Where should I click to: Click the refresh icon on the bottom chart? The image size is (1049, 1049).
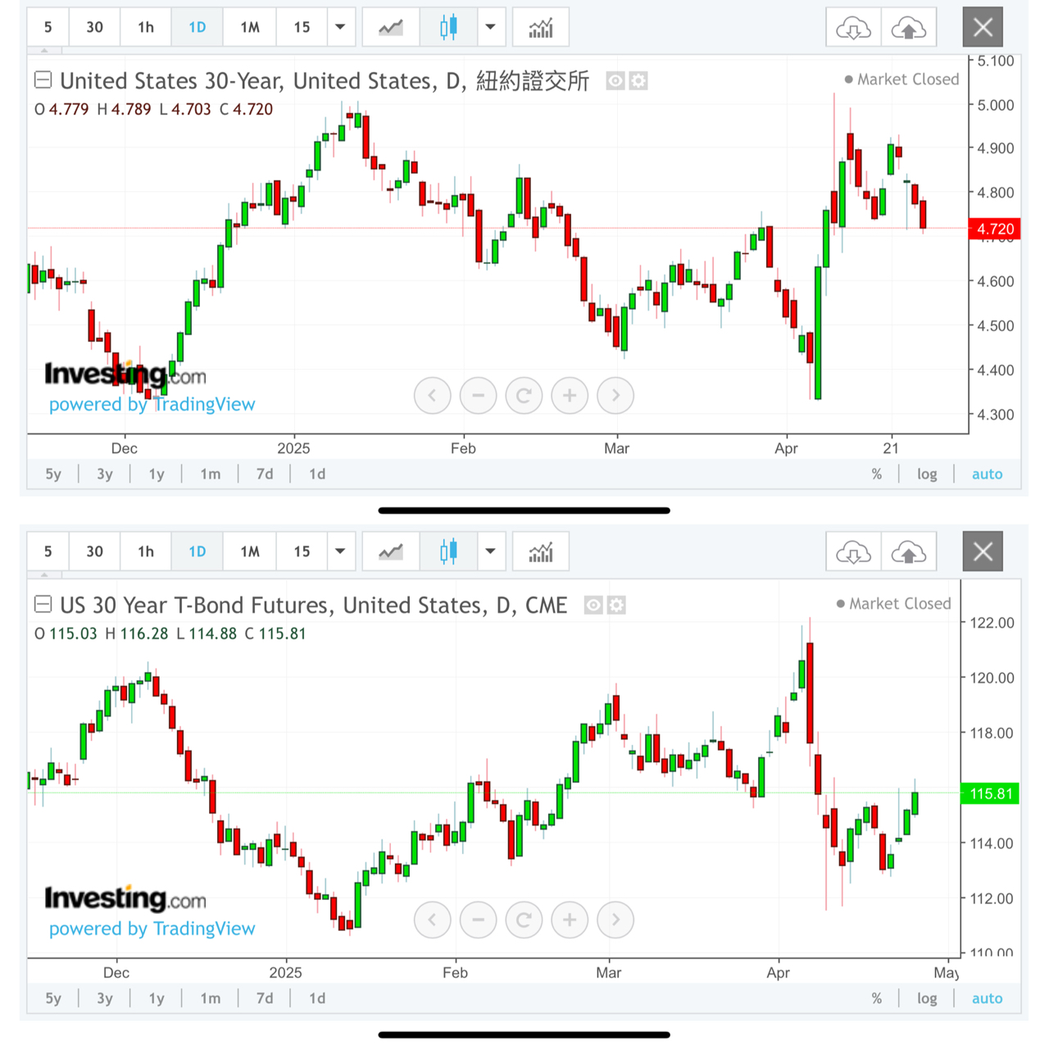(524, 920)
